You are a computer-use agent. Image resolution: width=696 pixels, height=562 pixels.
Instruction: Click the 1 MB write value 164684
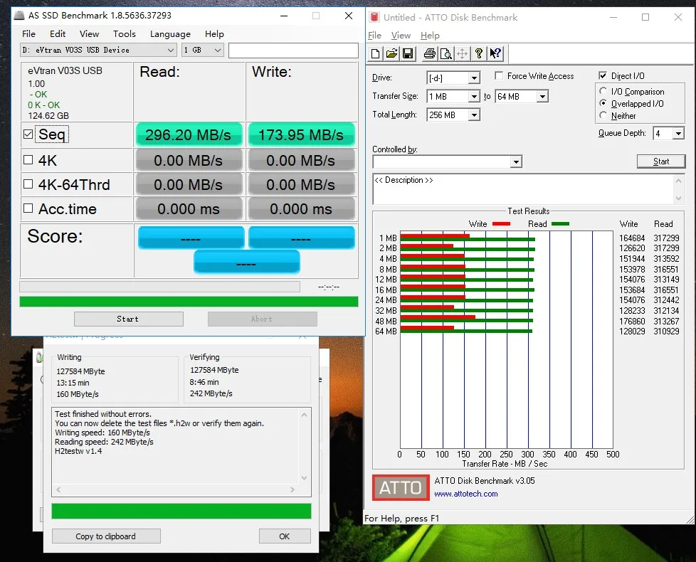(632, 238)
